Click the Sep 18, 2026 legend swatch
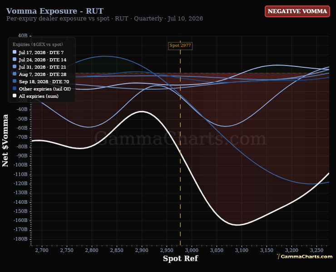Screen dimensions: 336x272 click(15, 81)
